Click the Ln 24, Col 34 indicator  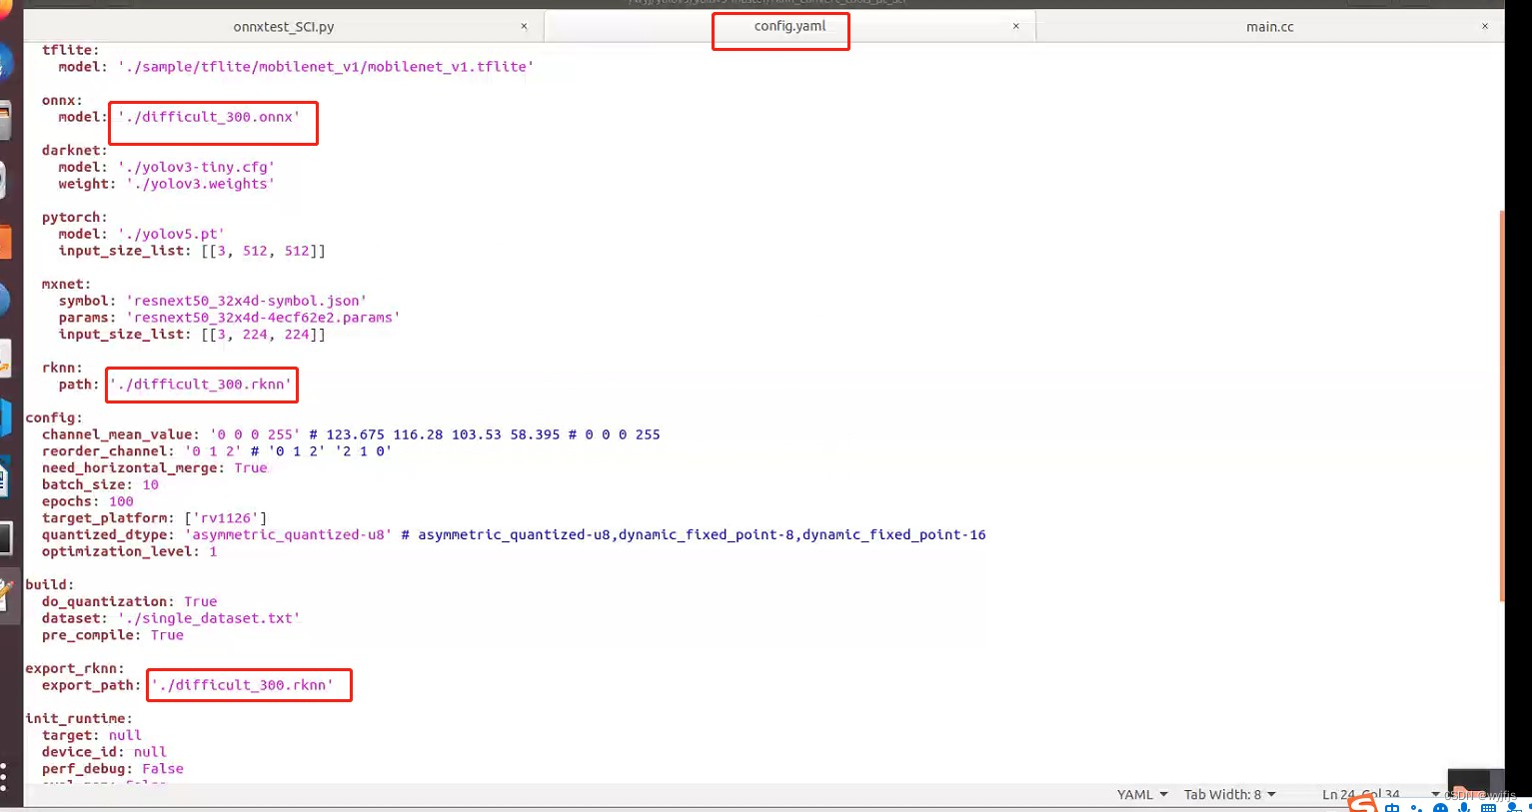[1360, 794]
